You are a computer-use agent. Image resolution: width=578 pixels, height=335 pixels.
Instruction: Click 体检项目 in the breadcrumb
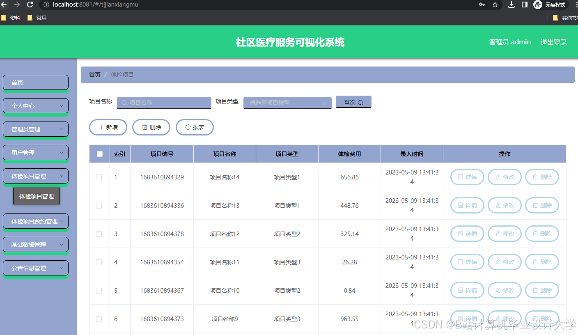(122, 75)
